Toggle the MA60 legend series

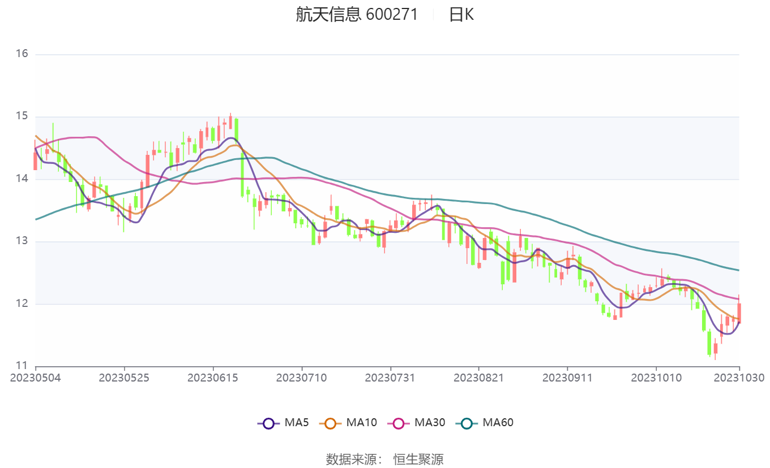tap(484, 422)
